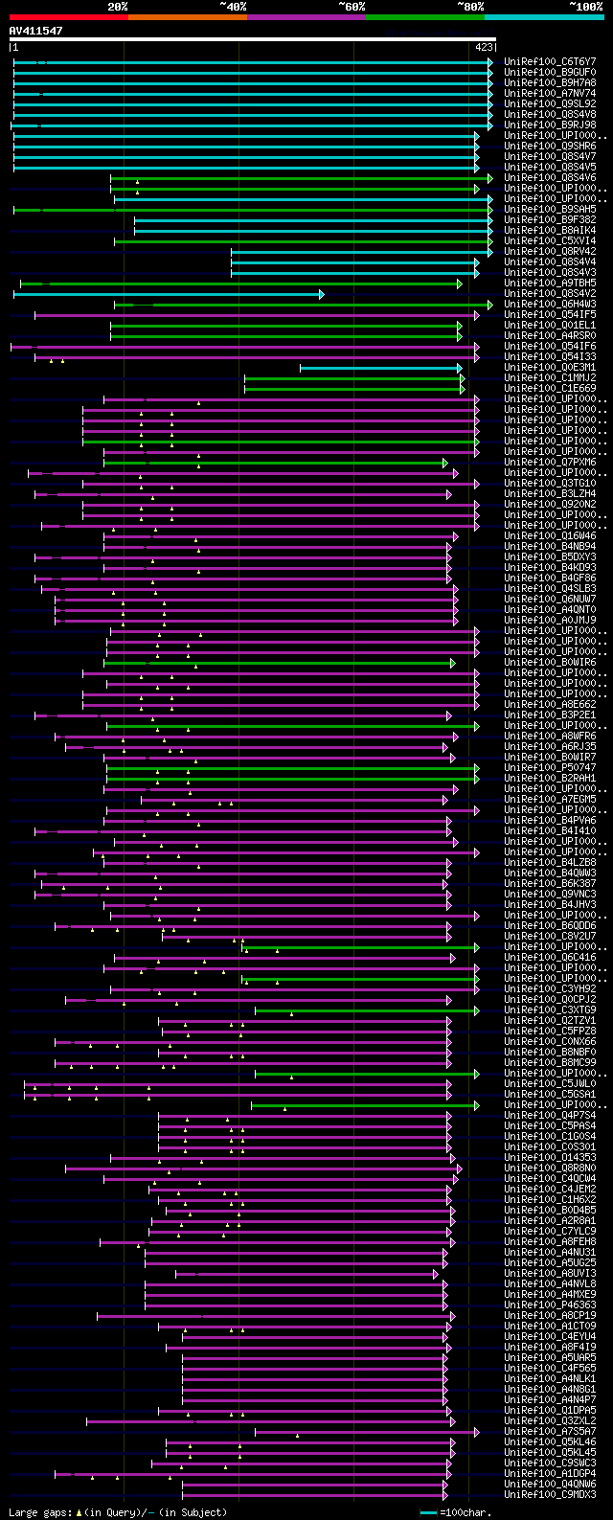Select the UniRef100_A8FEH8 label
The height and width of the screenshot is (1520, 613).
(x=550, y=1241)
